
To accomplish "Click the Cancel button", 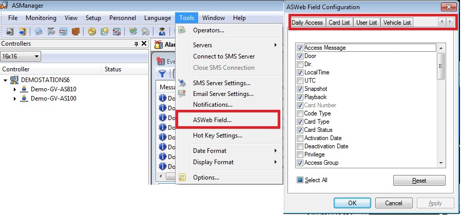I will point(394,203).
